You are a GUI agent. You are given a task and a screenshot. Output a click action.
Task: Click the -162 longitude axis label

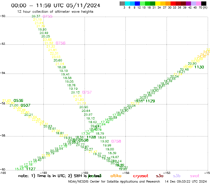(44, 173)
